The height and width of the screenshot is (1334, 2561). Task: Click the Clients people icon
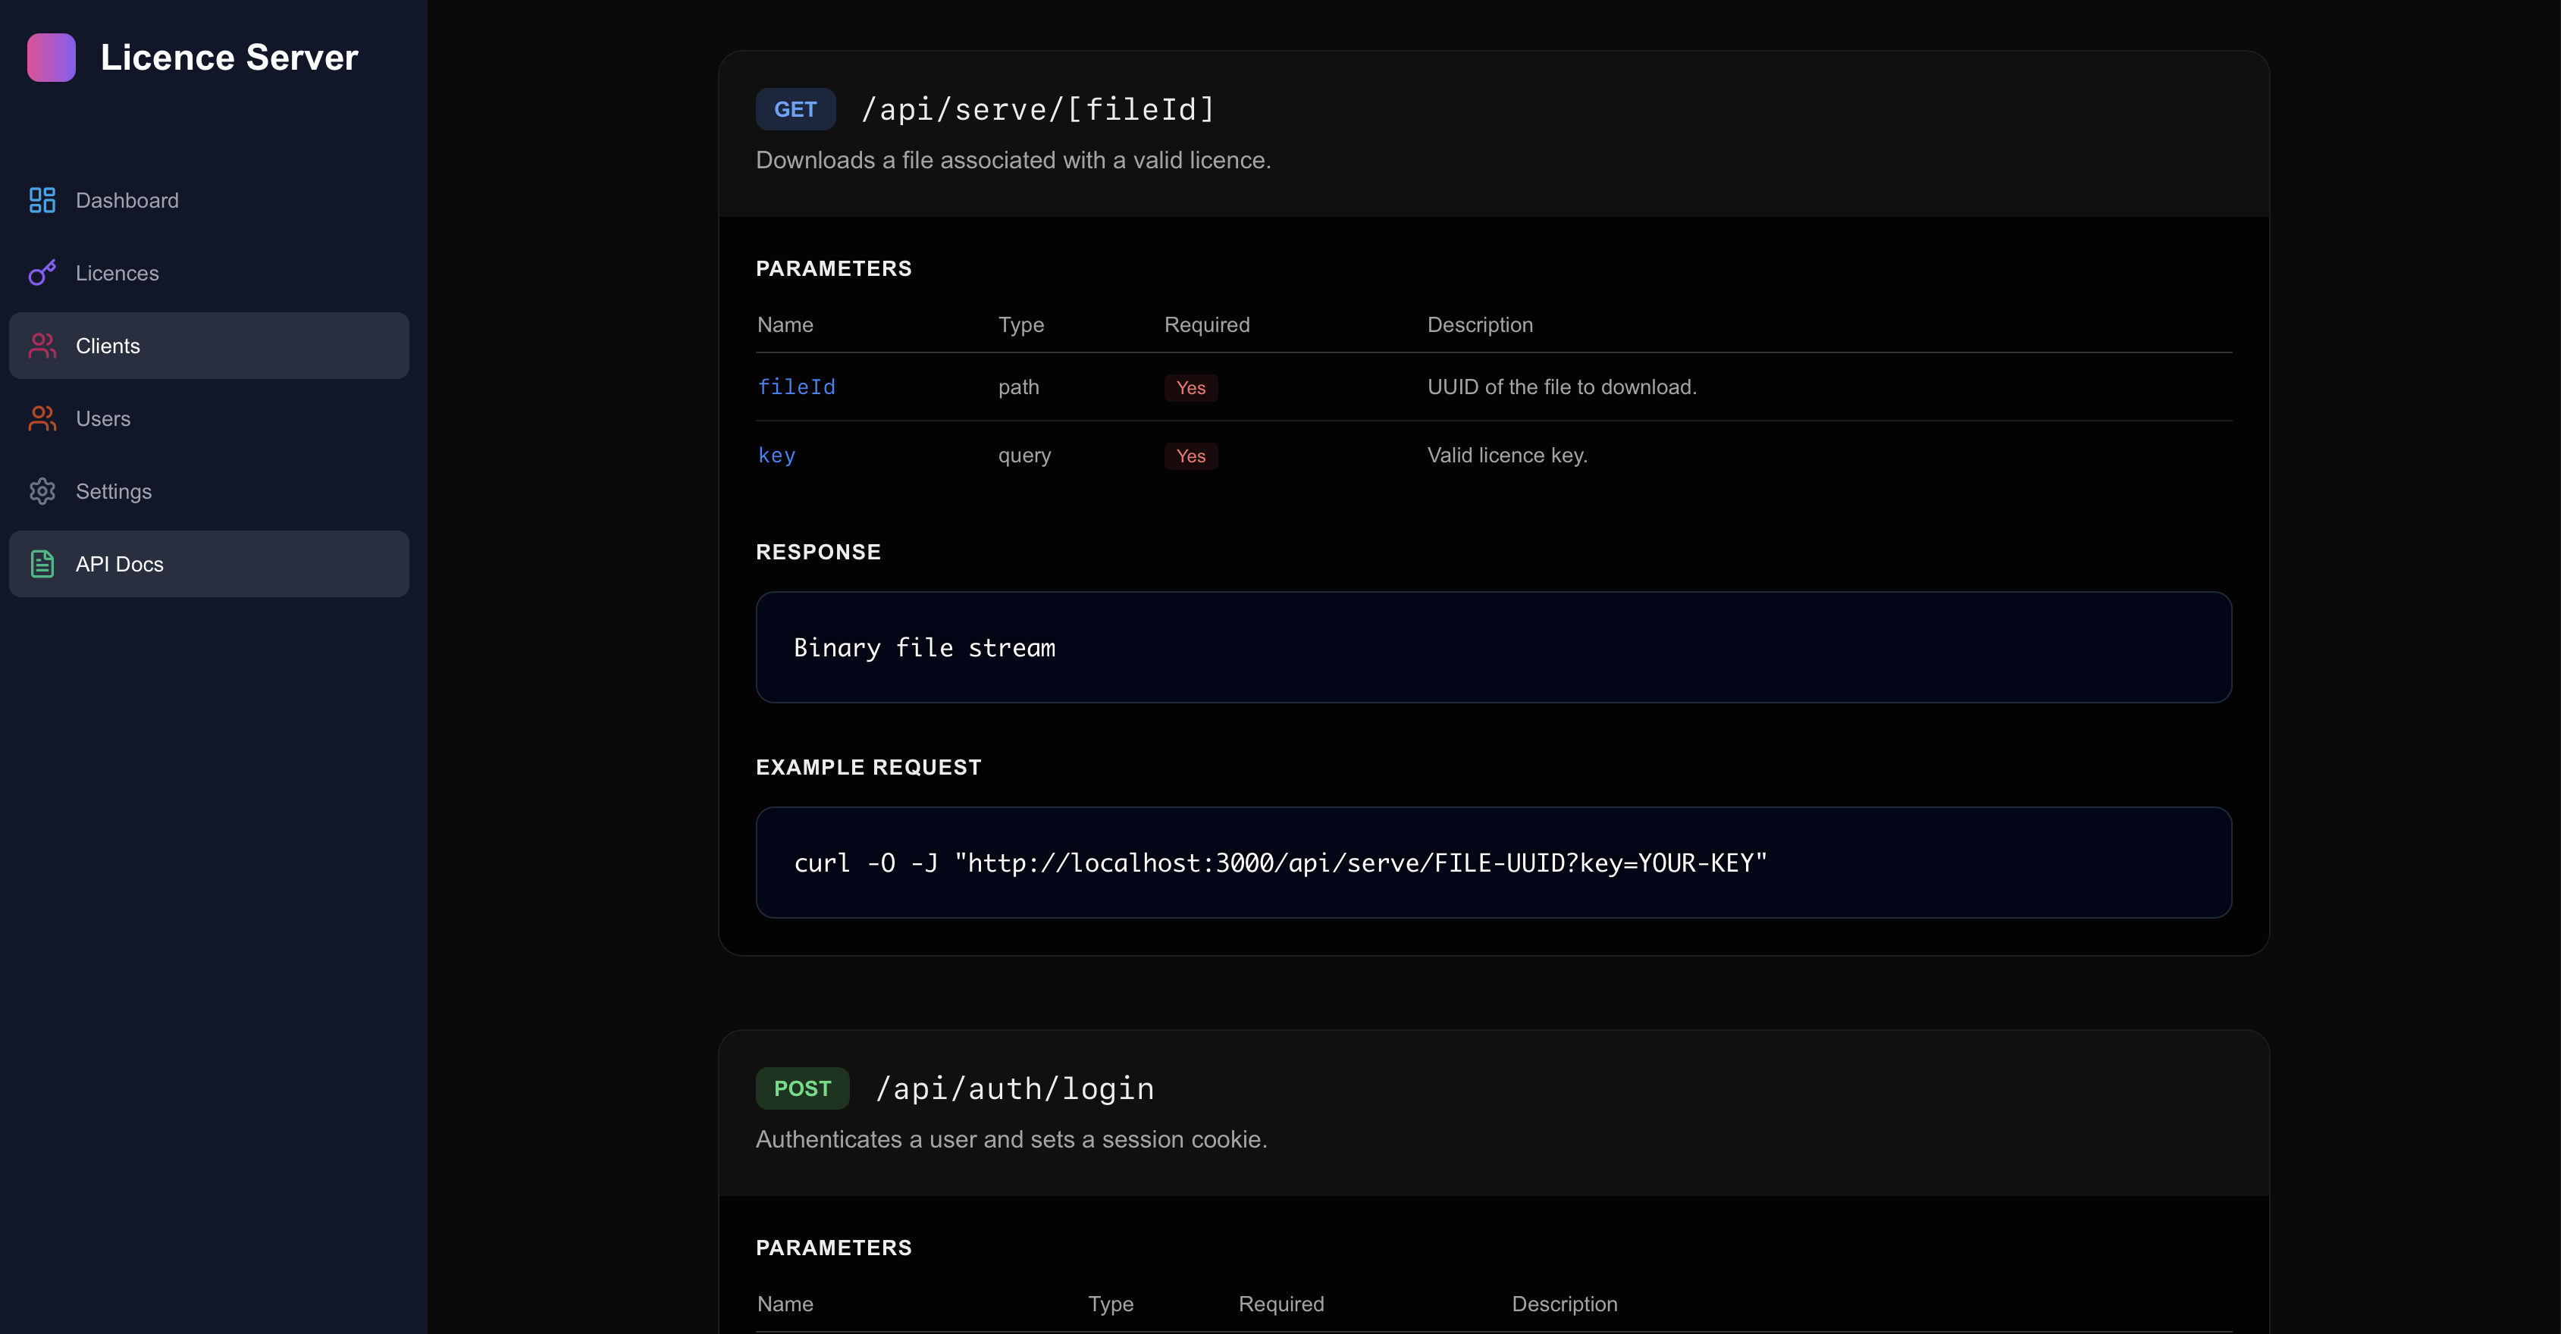(x=41, y=345)
